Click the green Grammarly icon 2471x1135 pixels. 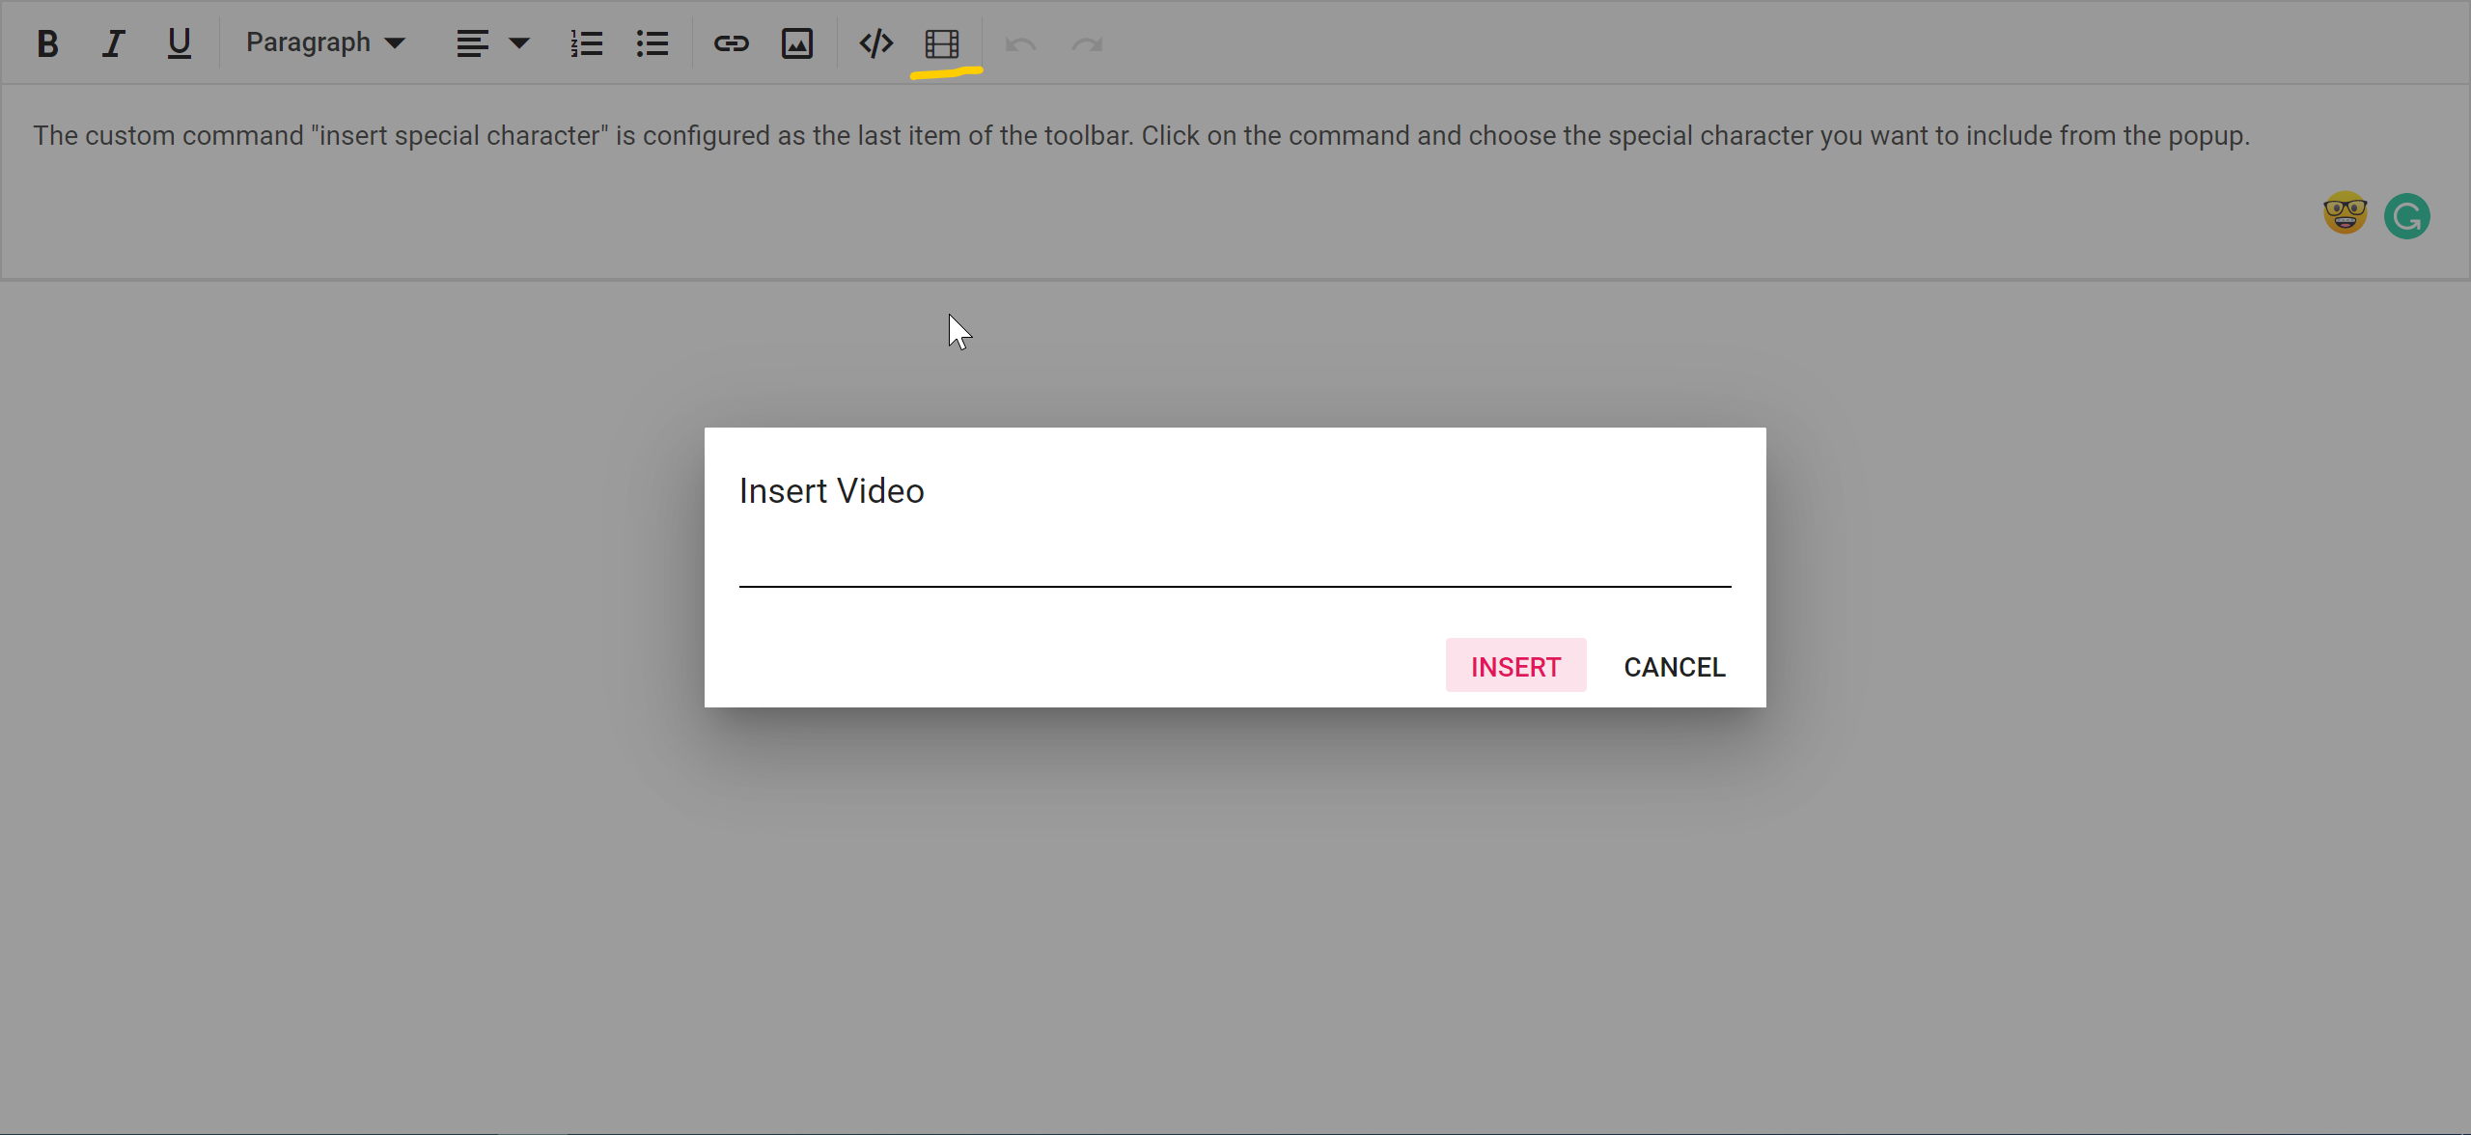tap(2406, 215)
